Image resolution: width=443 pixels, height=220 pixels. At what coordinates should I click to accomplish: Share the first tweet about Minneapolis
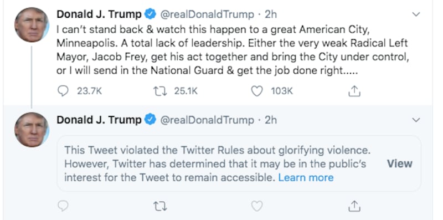(x=354, y=91)
